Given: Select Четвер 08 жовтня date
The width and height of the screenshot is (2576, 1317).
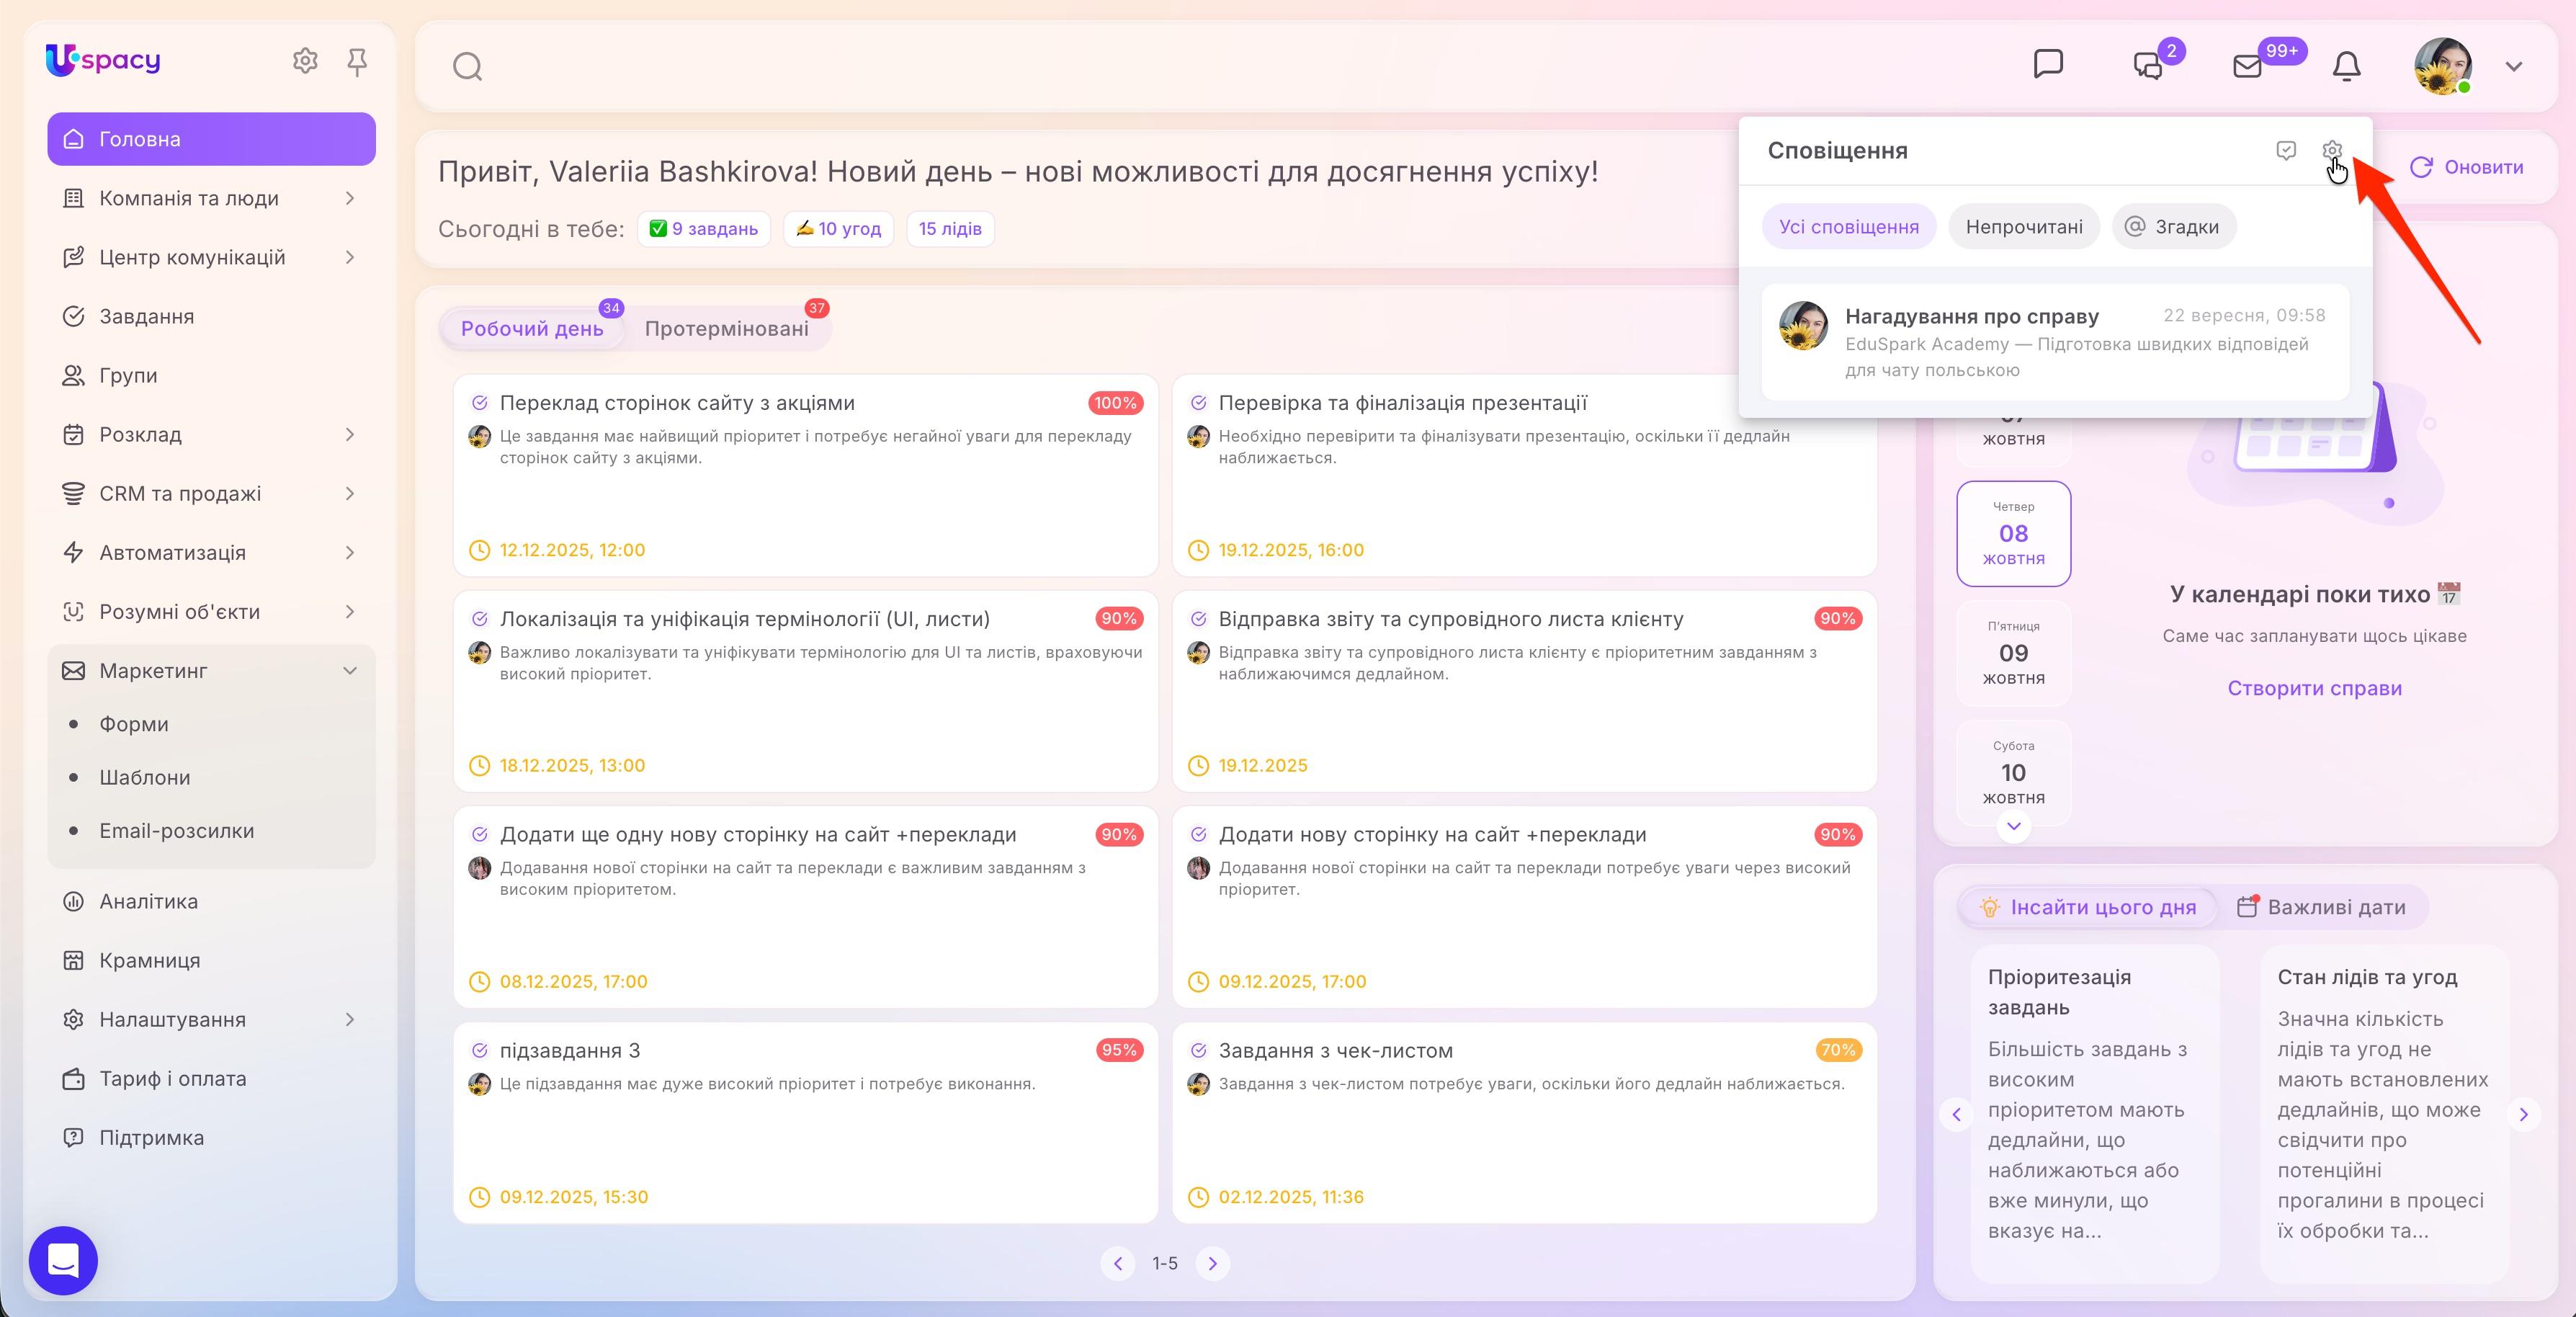Looking at the screenshot, I should click(x=2014, y=533).
